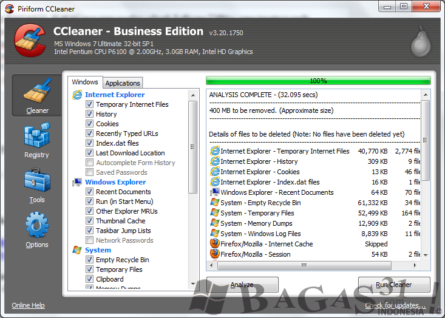Click the 'Internet Explorer - Temporary Internet Files' result text
This screenshot has height=318, width=445.
tap(285, 151)
